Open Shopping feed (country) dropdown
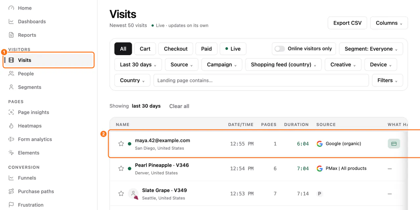This screenshot has width=420, height=210. (283, 65)
